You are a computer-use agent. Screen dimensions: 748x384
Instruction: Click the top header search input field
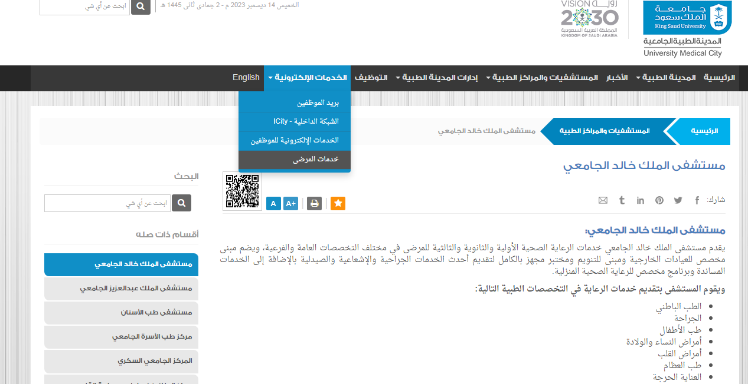coord(84,6)
